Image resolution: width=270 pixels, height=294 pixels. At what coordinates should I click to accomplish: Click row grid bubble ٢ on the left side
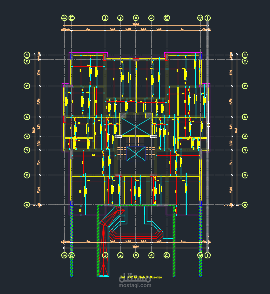point(27,61)
